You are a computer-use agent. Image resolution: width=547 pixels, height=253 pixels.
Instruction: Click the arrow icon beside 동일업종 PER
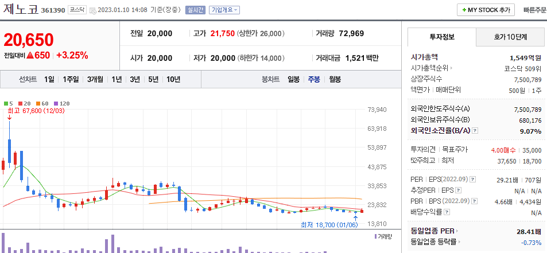click(457, 231)
